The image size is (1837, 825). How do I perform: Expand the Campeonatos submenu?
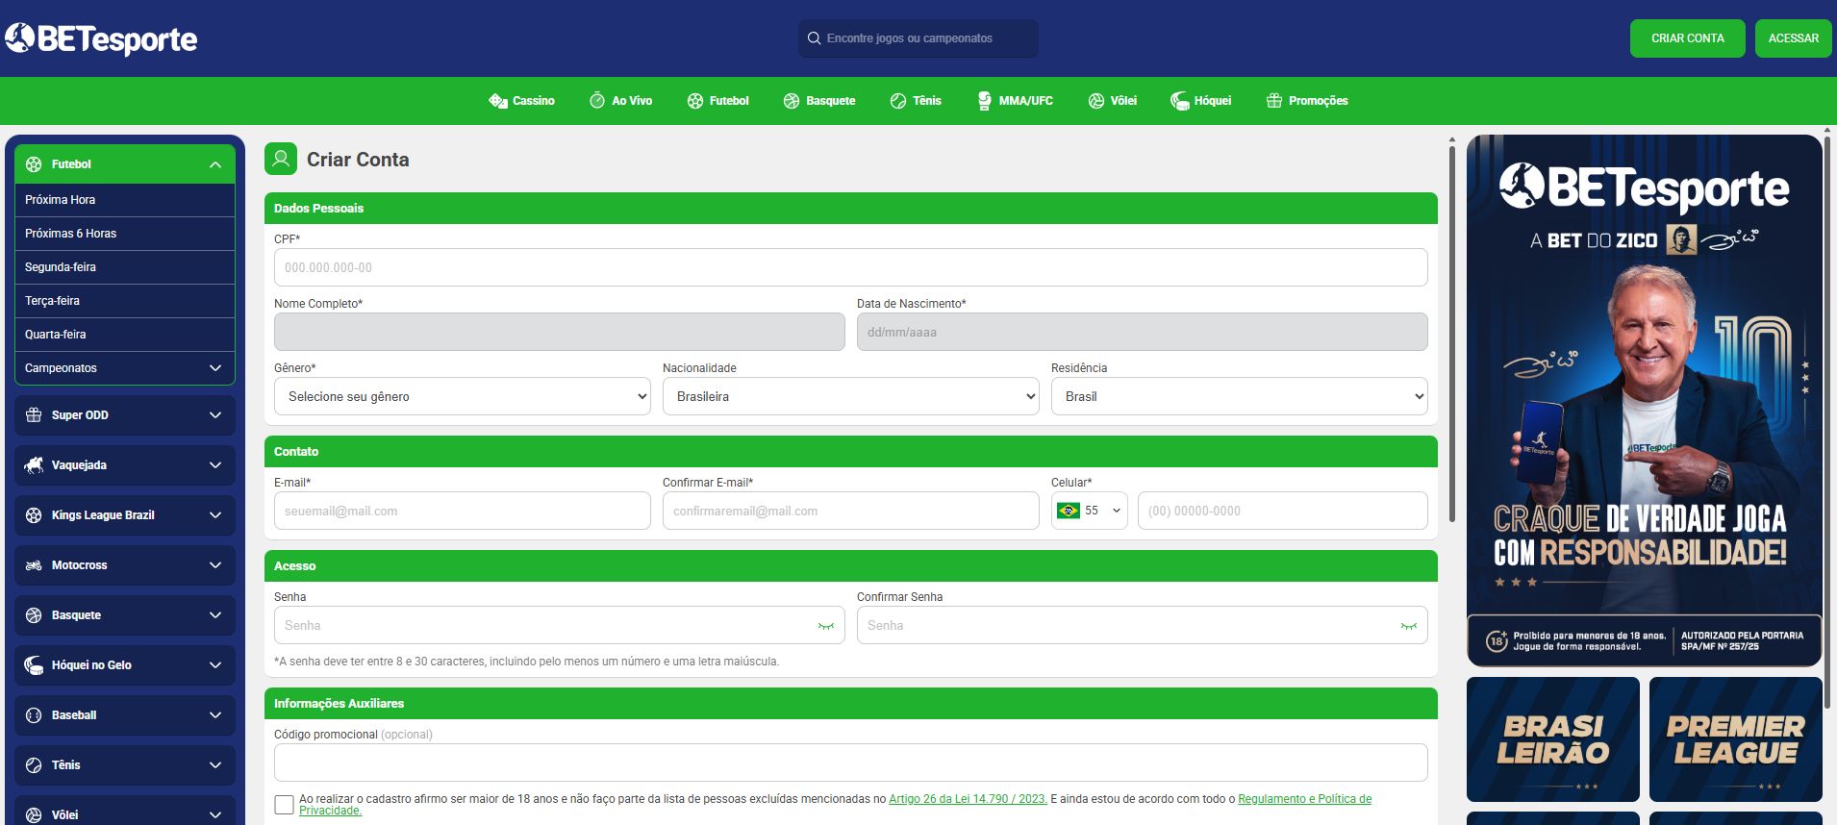coord(215,368)
